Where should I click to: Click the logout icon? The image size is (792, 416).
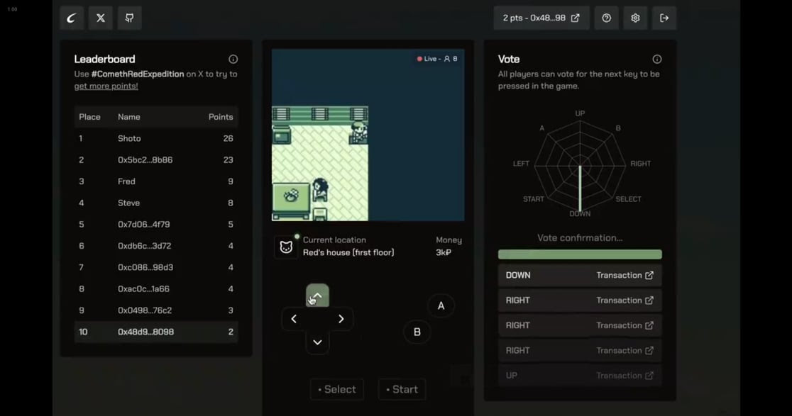click(x=664, y=18)
